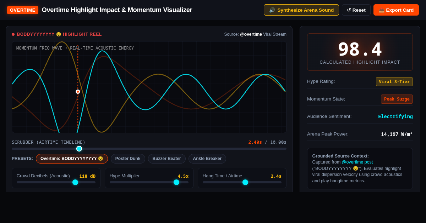Click the @overtime source label

[x=251, y=34]
